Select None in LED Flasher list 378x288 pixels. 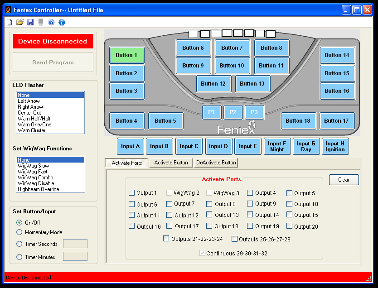point(50,95)
